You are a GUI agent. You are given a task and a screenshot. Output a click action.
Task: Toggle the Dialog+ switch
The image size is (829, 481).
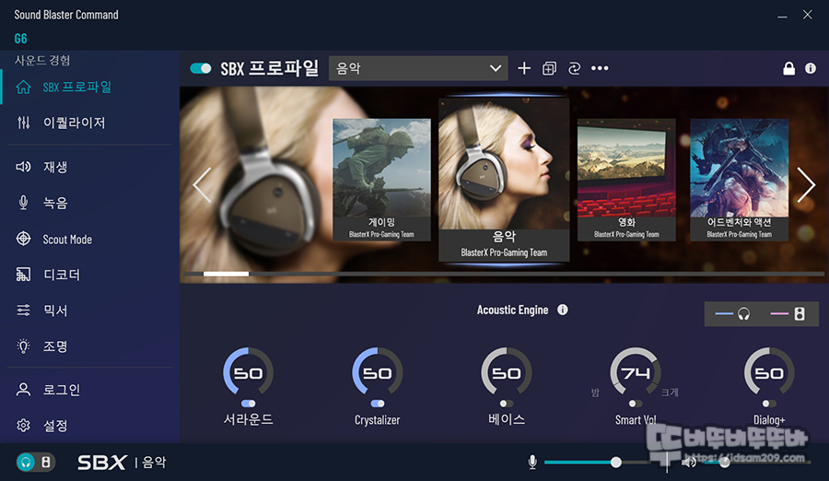(x=769, y=404)
